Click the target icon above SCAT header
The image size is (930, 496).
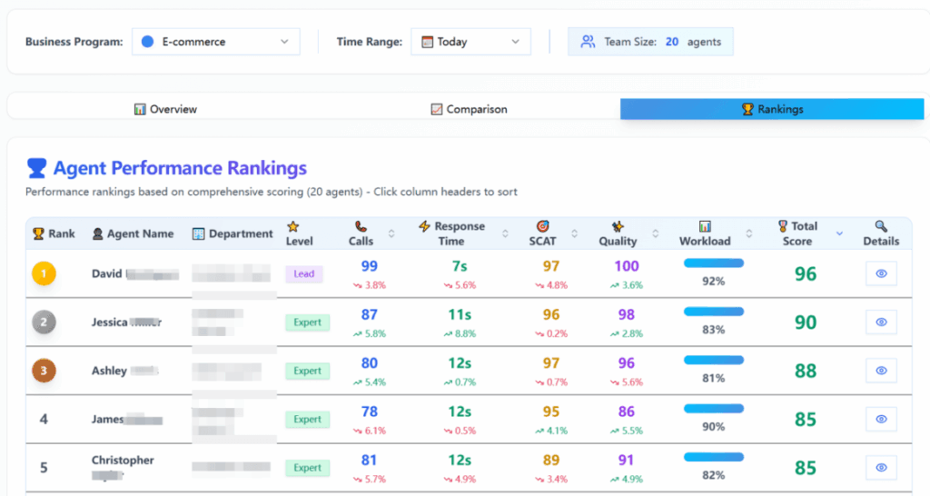click(542, 226)
